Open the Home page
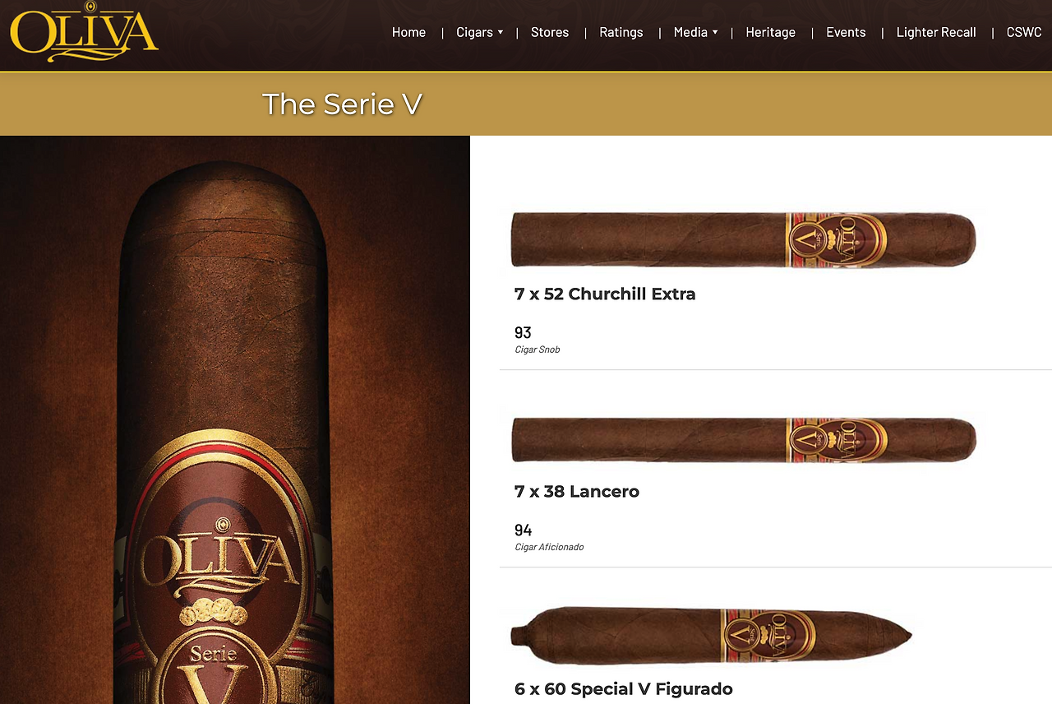The image size is (1052, 704). [408, 32]
